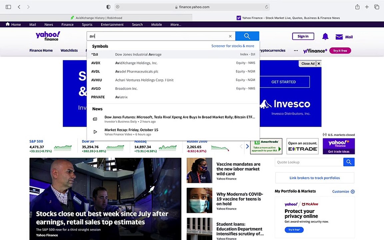Select the AVDX AvidXchange Holdings suggestion
The image size is (384, 240).
[173, 63]
